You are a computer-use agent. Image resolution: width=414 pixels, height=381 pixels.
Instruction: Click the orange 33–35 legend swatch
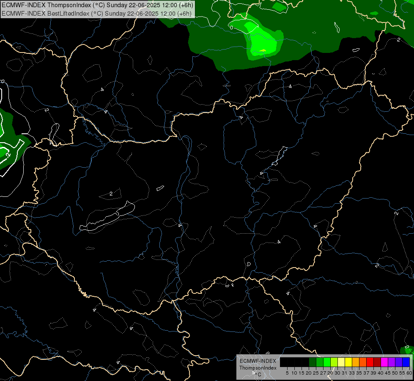coord(356,362)
